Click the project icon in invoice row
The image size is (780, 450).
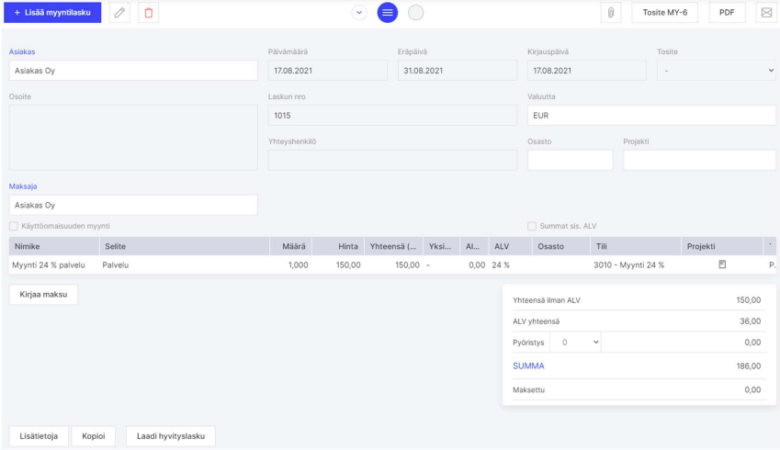coord(722,264)
